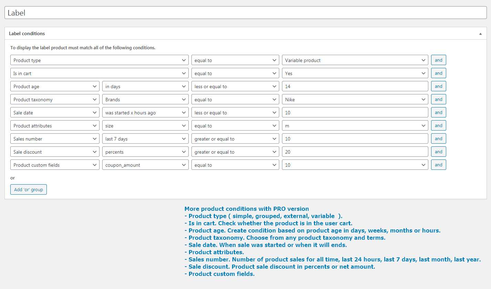This screenshot has width=491, height=289.
Task: Click the Product age value field showing 14
Action: tap(355, 86)
